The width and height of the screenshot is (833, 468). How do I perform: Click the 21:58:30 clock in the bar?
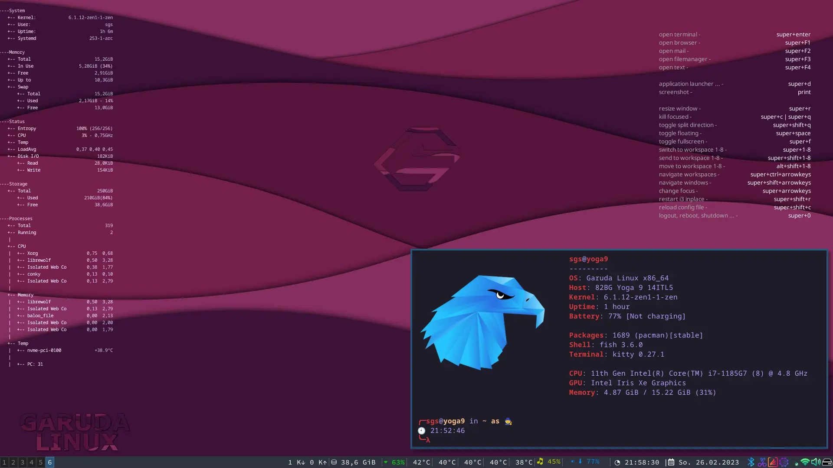642,462
